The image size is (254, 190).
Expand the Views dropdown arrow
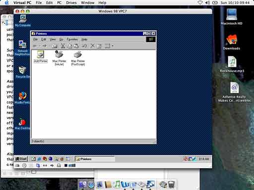tap(113, 46)
